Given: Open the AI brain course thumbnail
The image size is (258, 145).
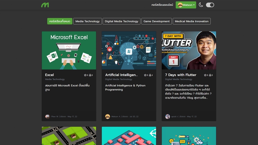Looking at the screenshot, I should point(129,50).
